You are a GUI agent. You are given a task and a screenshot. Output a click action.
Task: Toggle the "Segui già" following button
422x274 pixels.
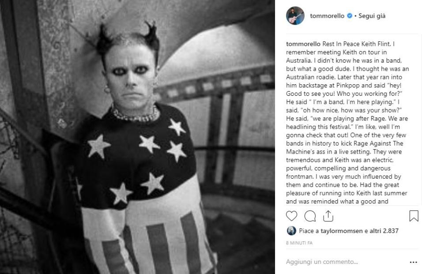(x=372, y=16)
